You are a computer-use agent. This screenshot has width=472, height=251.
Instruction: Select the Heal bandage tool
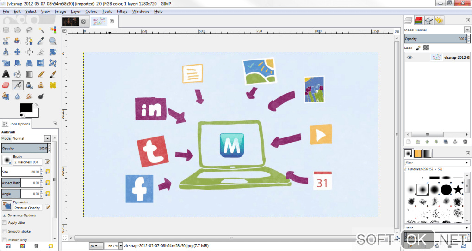coord(53,85)
